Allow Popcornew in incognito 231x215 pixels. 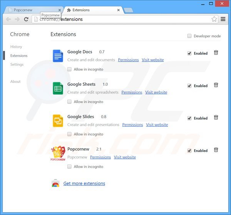[69, 167]
